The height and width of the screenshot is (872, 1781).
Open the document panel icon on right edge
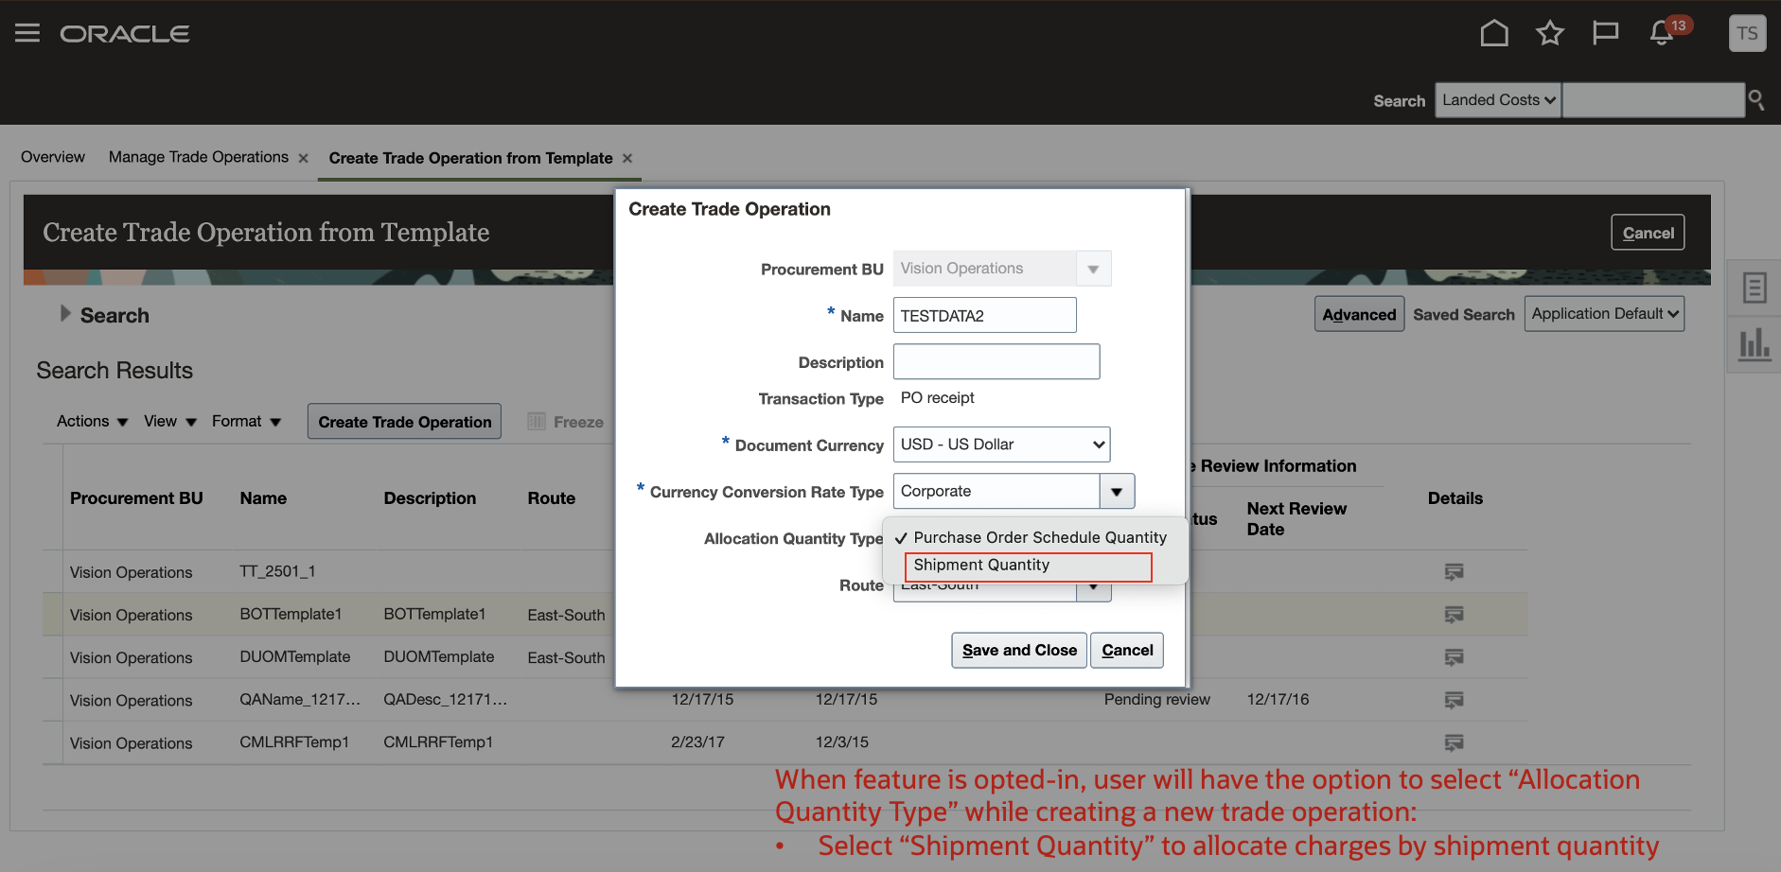[x=1754, y=287]
